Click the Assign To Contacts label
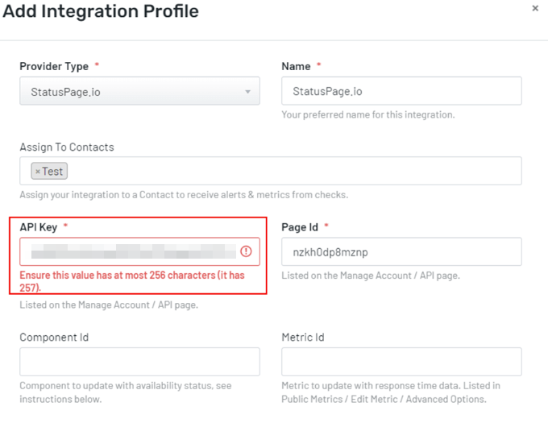Viewport: 548px width, 423px height. (x=67, y=147)
